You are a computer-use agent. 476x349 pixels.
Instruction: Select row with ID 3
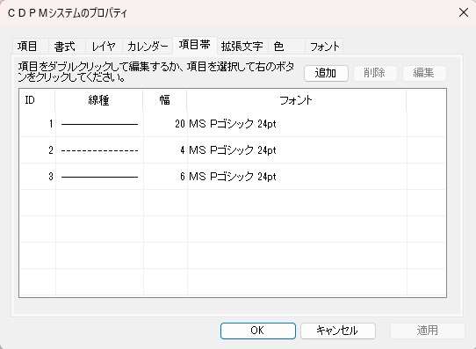(233, 177)
